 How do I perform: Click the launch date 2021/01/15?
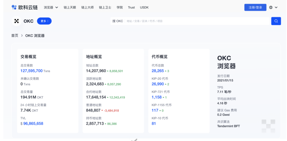click(225, 80)
